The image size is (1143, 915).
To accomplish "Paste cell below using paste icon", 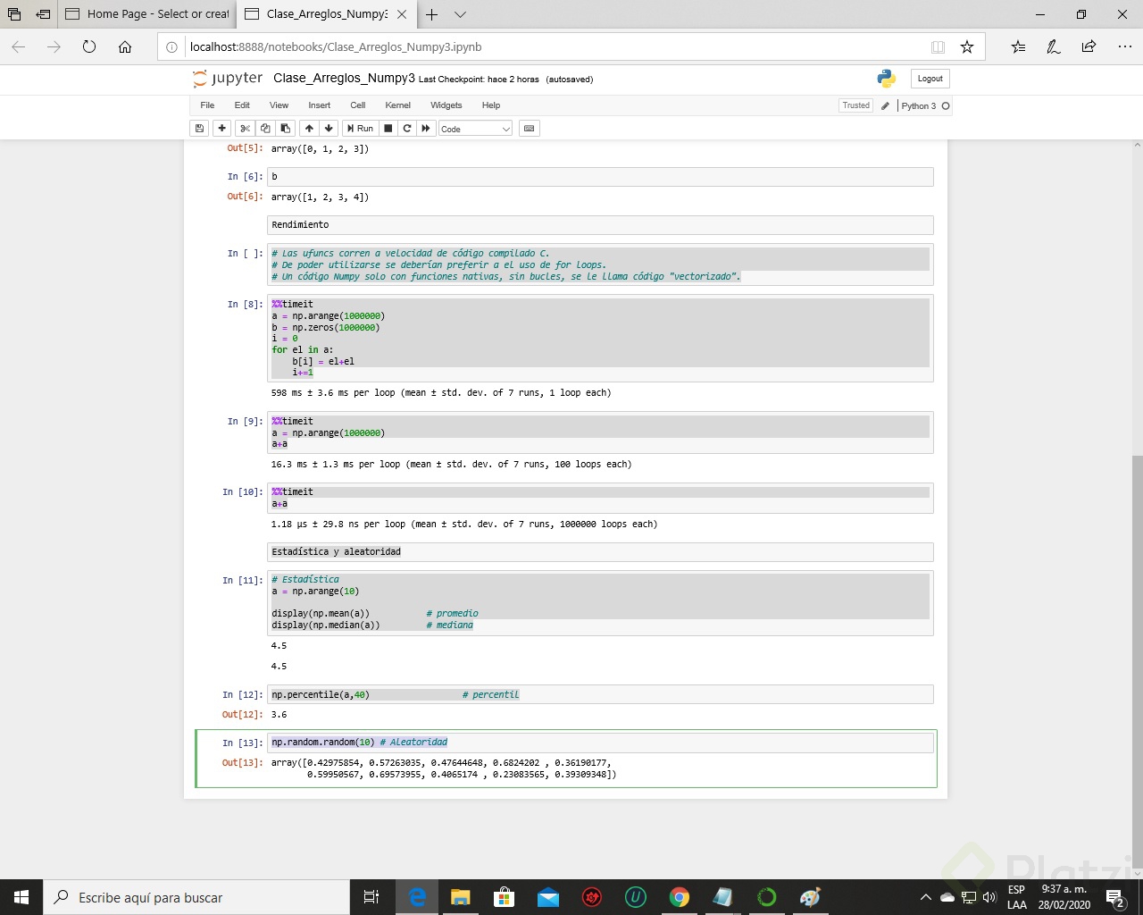I will (x=284, y=128).
